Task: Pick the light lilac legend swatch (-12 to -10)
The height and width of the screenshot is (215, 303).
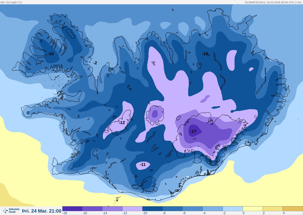Action: (132, 209)
